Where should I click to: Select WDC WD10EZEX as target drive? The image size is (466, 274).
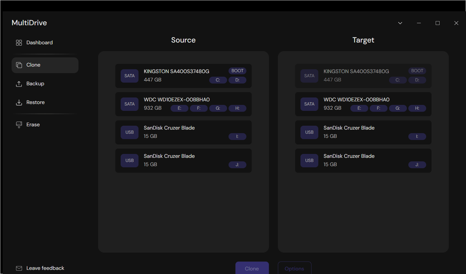[363, 104]
